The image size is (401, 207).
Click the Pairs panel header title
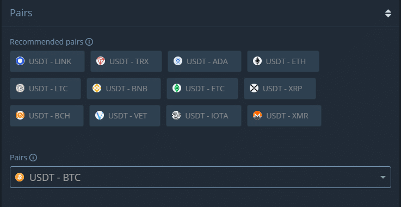pos(21,13)
